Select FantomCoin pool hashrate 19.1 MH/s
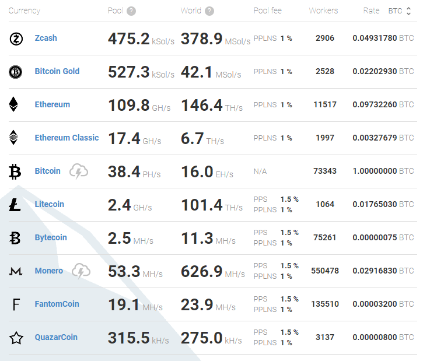This screenshot has height=361, width=423. click(135, 304)
